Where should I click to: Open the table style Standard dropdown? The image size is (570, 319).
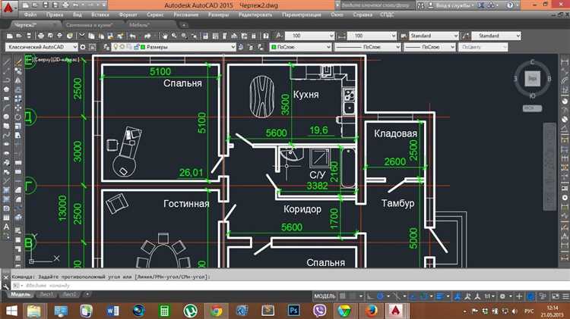434,36
